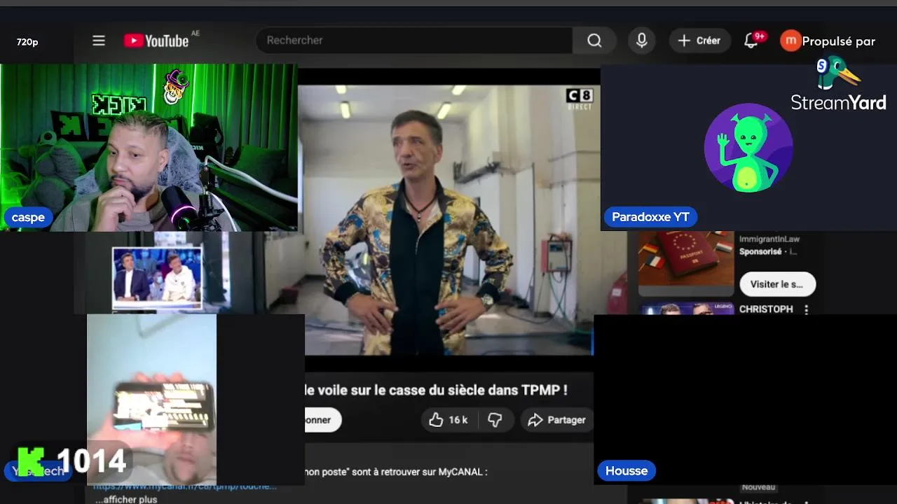Click the video title mentioning 'casse du siècle'
Viewport: 897px width, 504px height.
click(x=436, y=390)
